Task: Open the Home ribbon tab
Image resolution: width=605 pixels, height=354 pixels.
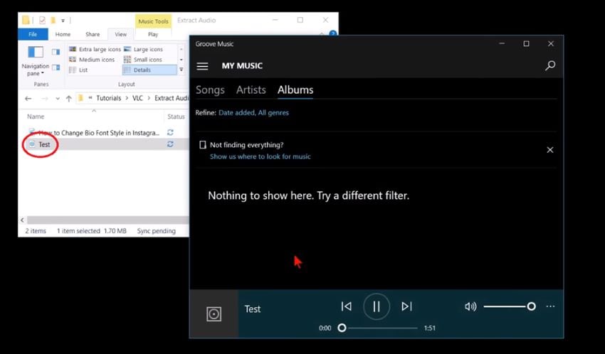Action: 63,34
